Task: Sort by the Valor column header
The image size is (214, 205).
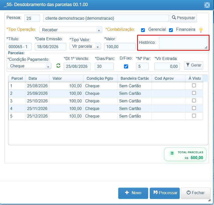Action: [66, 78]
